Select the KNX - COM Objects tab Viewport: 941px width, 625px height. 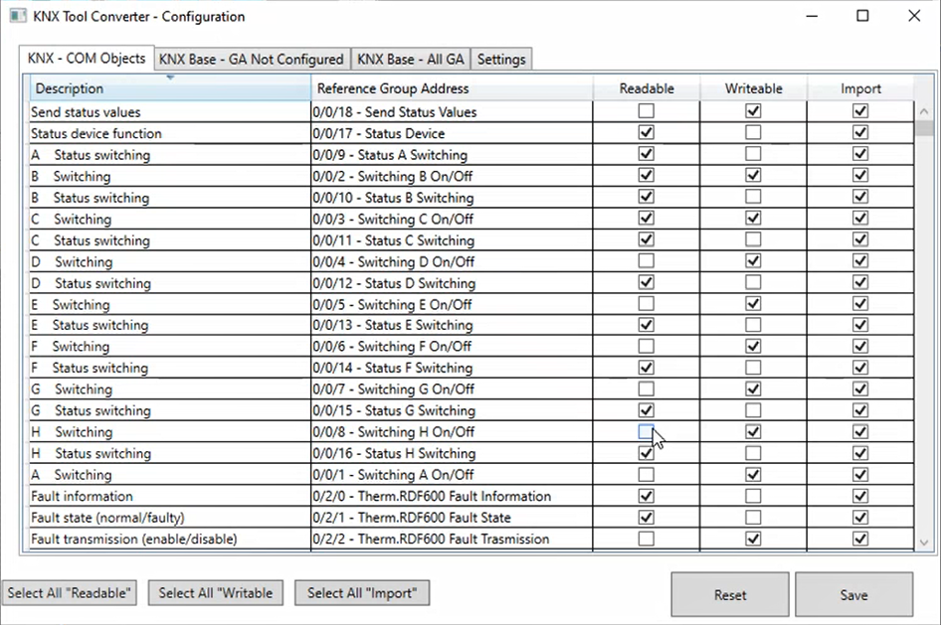point(88,59)
